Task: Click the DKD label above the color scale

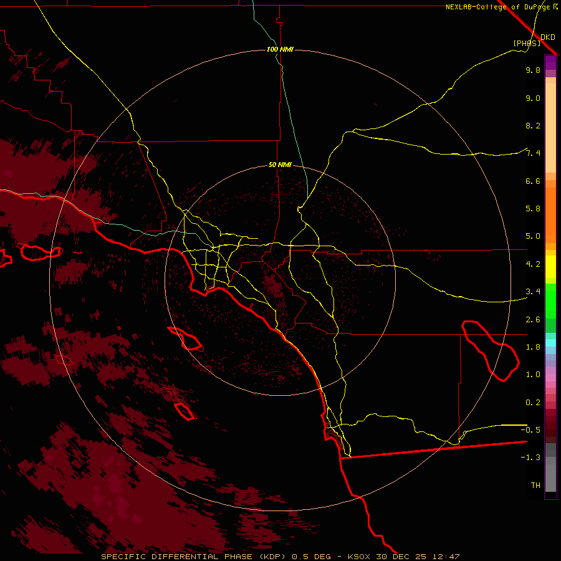Action: click(548, 37)
